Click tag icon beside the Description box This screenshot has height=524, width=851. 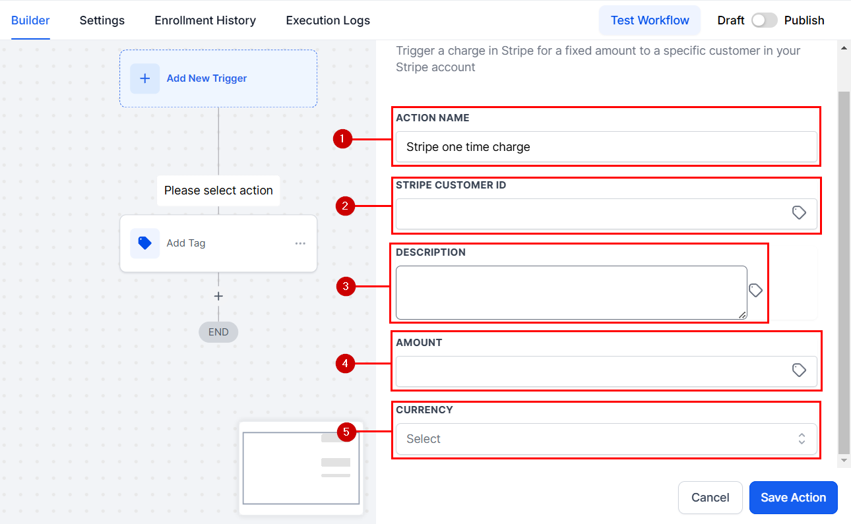pyautogui.click(x=755, y=291)
